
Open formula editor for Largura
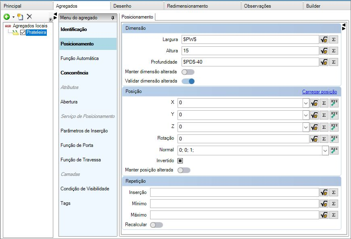pyautogui.click(x=324, y=39)
